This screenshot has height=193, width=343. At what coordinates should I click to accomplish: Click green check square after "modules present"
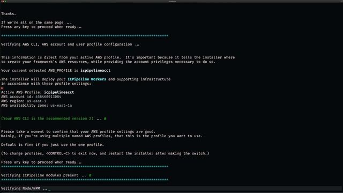90,175
